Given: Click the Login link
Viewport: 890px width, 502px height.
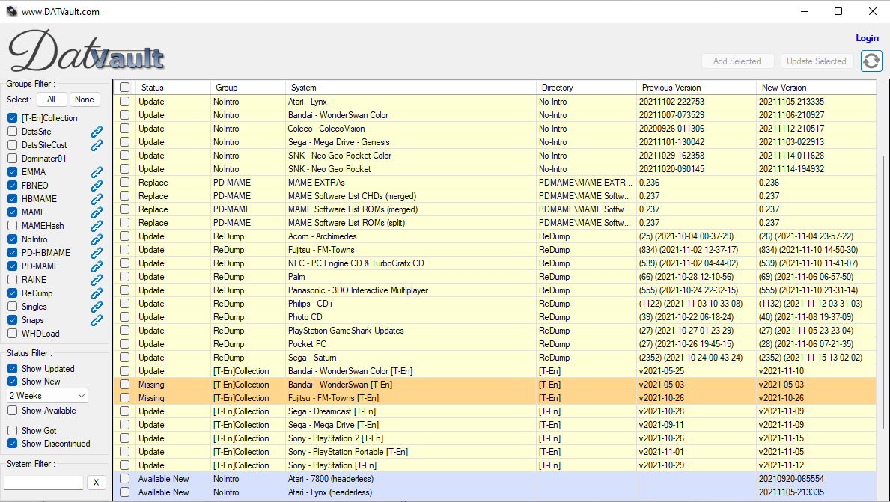Looking at the screenshot, I should [867, 38].
